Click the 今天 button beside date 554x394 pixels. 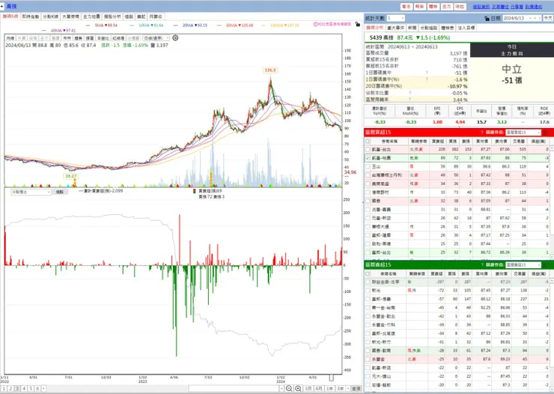point(548,18)
